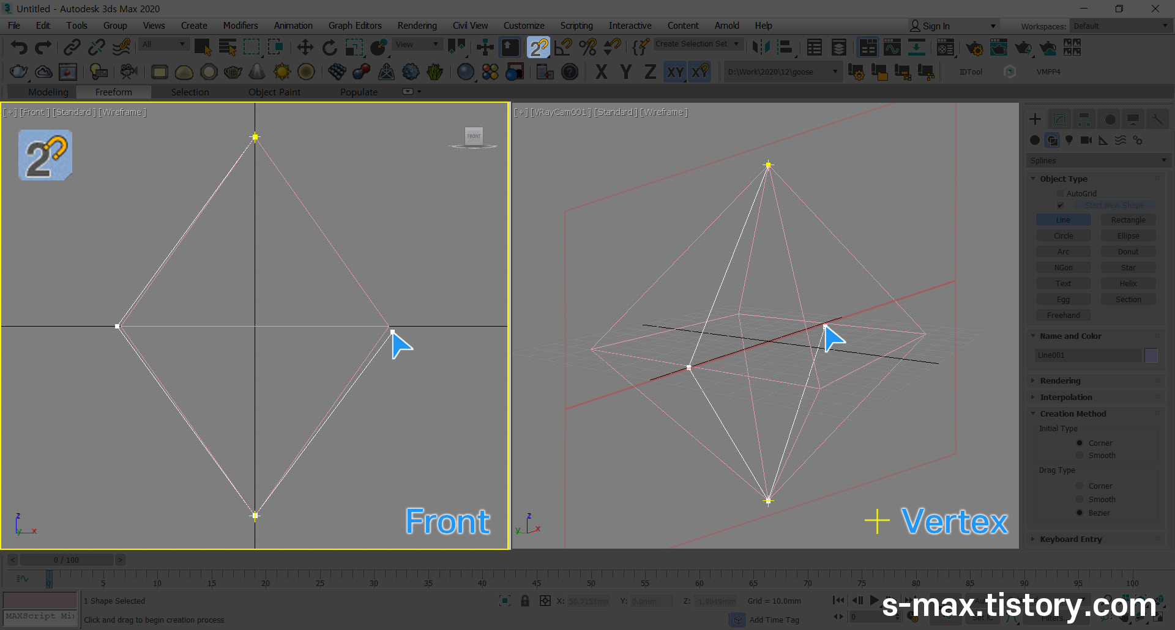Open the Curve Editor
The image size is (1175, 630).
[892, 47]
